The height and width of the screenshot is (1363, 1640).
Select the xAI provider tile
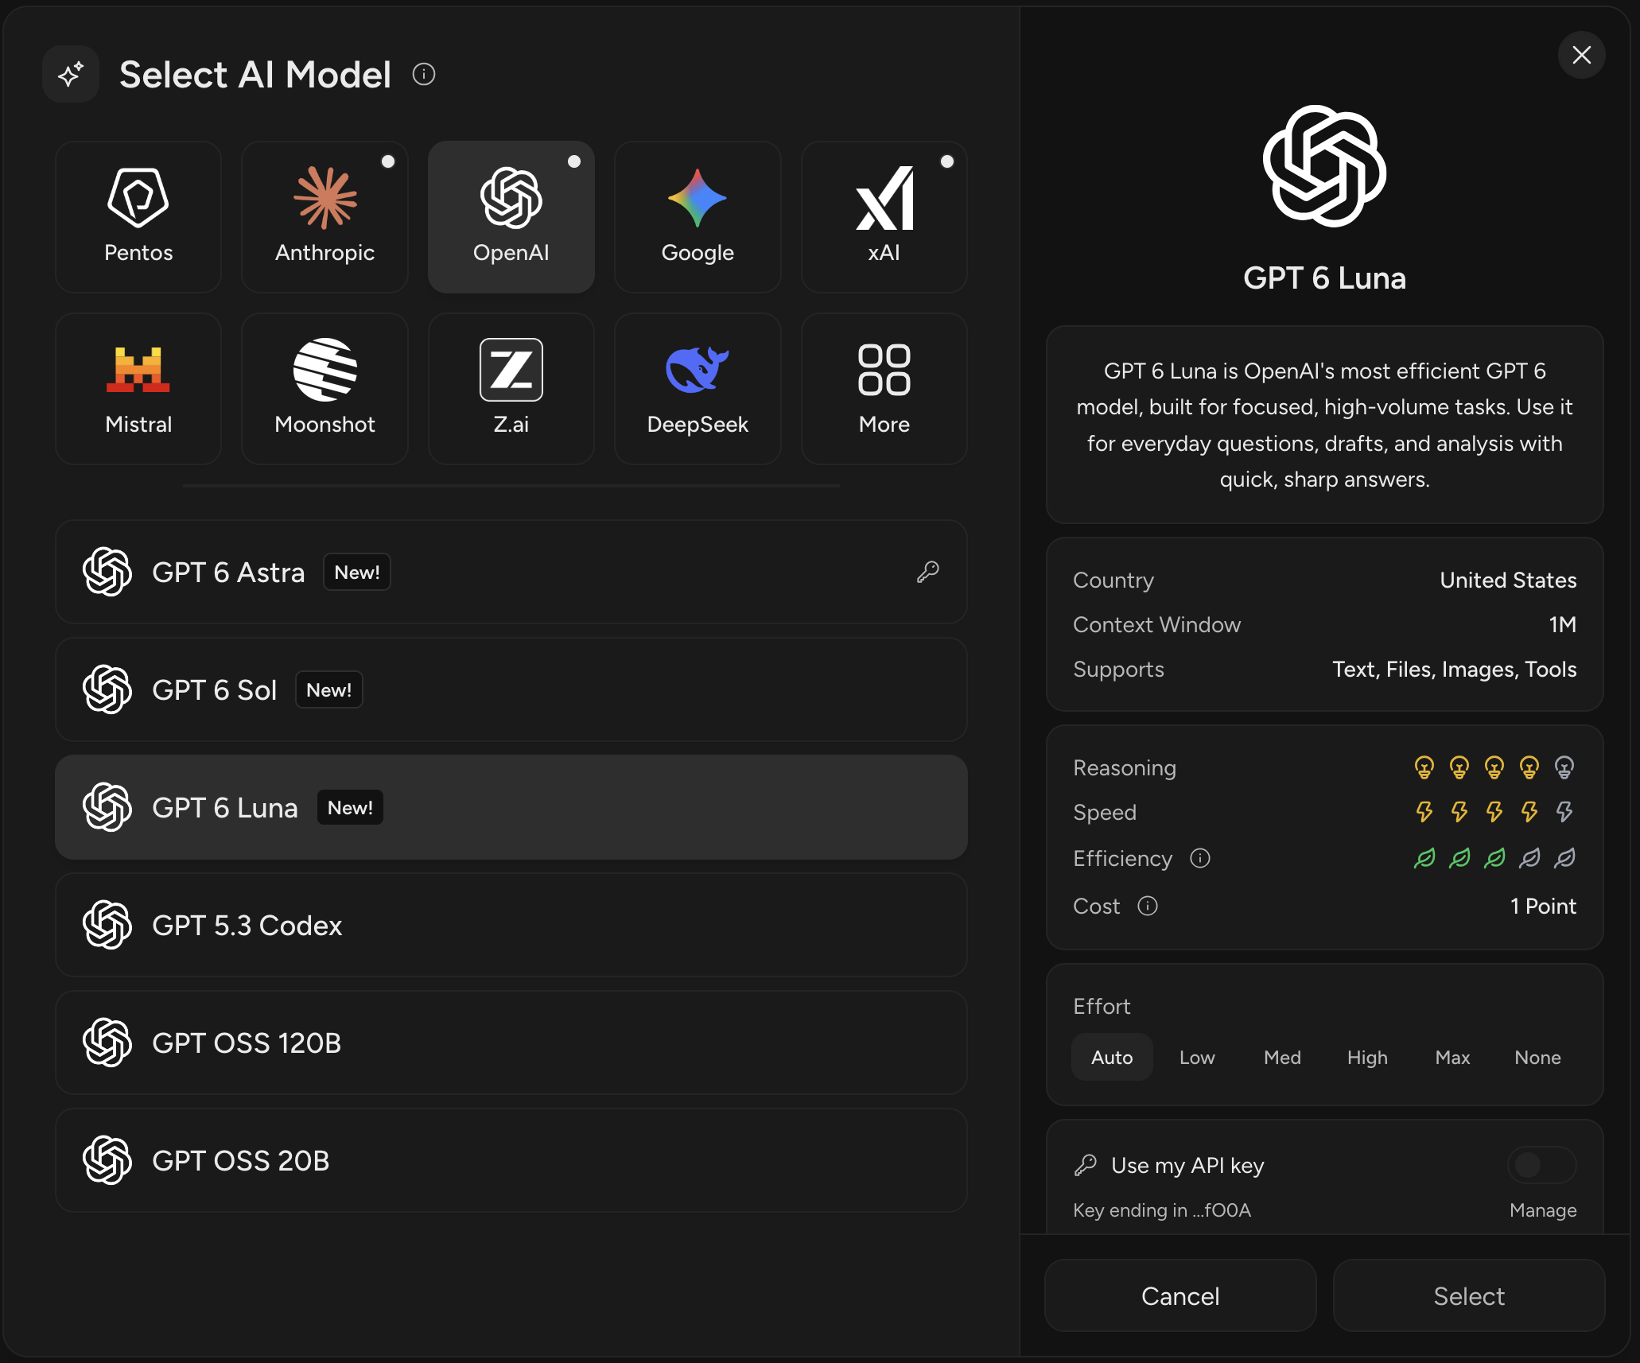(x=884, y=216)
